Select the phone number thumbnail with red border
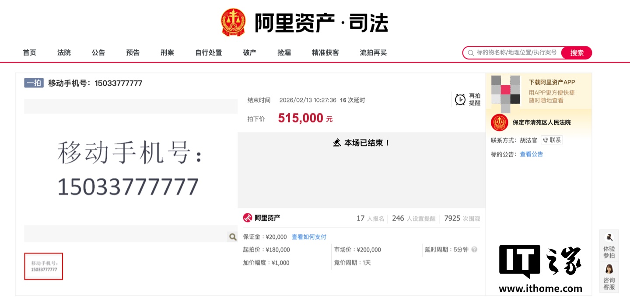 (x=44, y=266)
